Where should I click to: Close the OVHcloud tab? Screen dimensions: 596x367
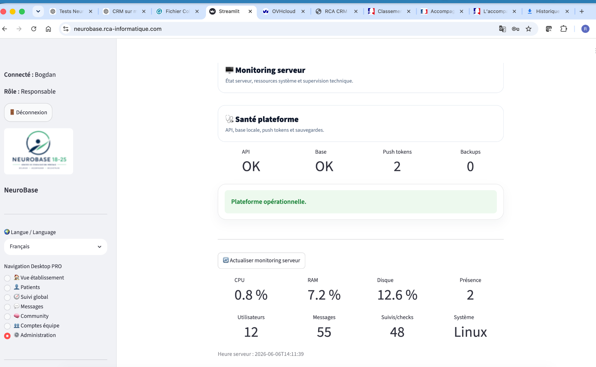point(303,11)
